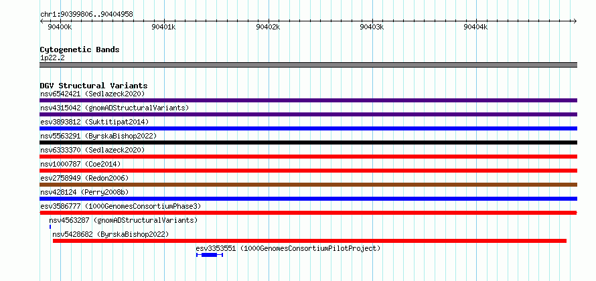
Task: Click the esv2758949 (Redon2006) label
Action: point(84,178)
